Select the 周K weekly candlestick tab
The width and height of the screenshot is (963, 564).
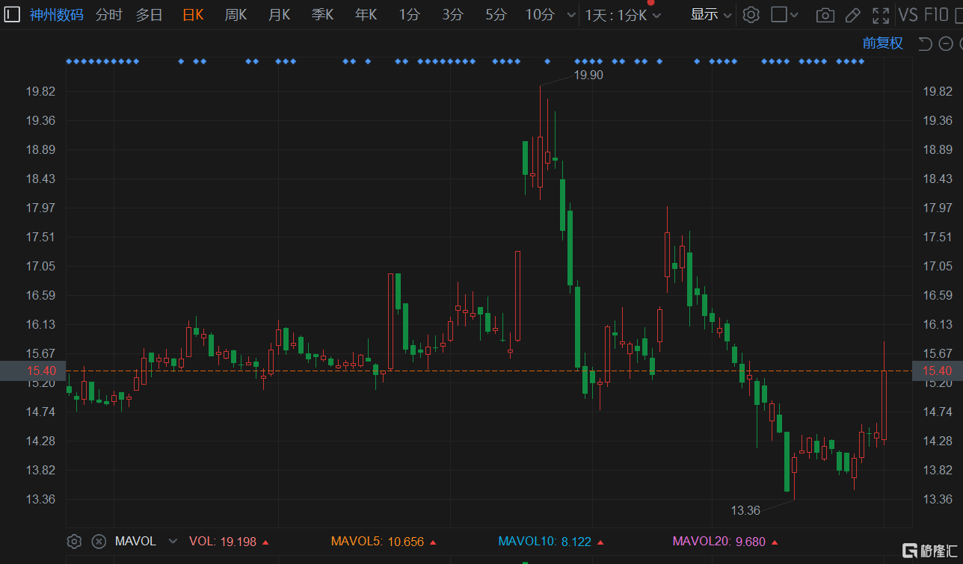236,14
